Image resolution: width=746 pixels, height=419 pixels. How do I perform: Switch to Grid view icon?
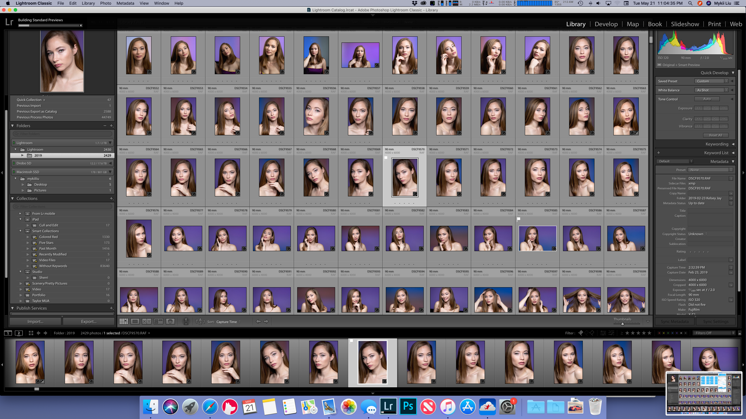pyautogui.click(x=124, y=322)
